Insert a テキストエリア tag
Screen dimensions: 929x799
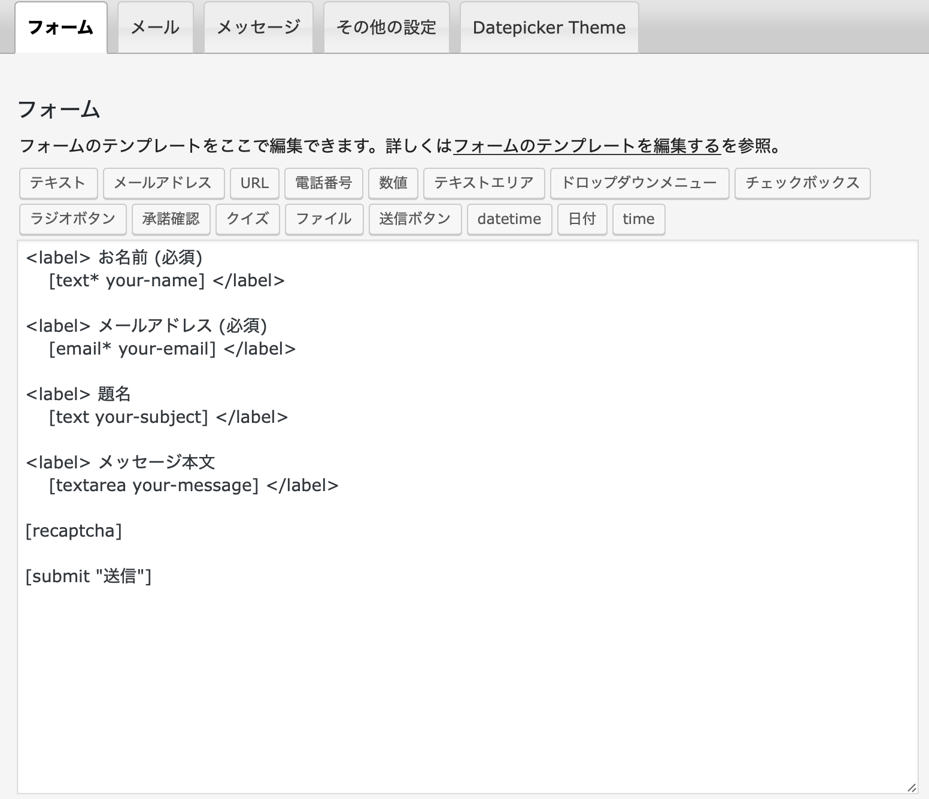coord(484,183)
